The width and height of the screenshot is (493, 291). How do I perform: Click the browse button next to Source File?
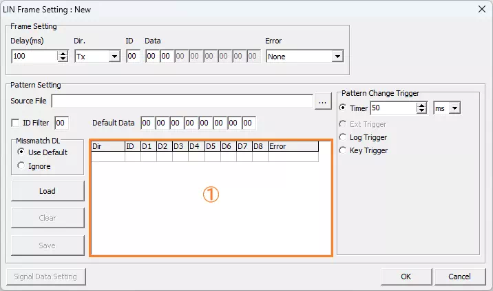(x=324, y=102)
